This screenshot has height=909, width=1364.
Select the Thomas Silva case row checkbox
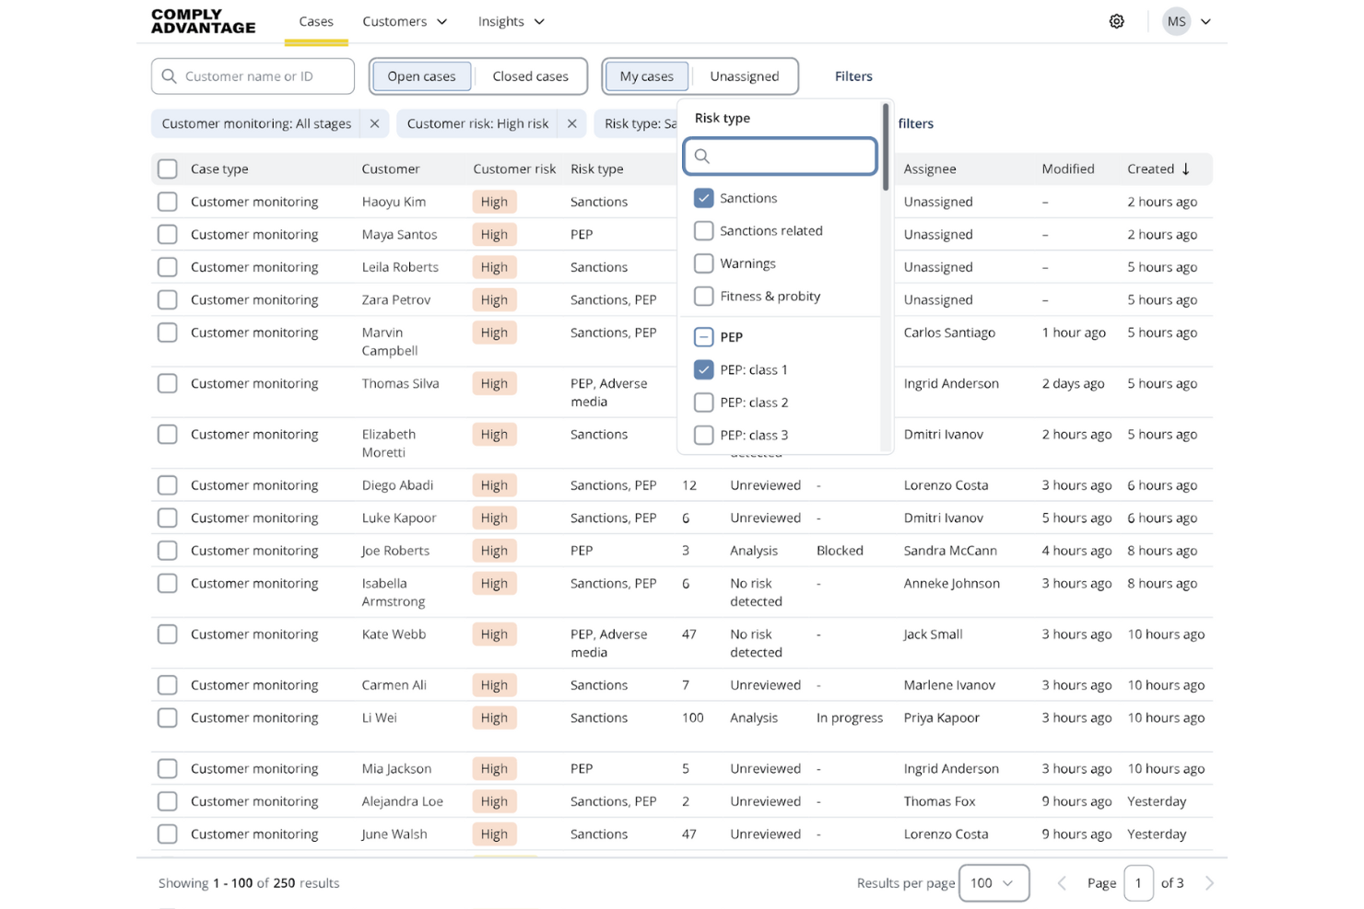[x=167, y=383]
